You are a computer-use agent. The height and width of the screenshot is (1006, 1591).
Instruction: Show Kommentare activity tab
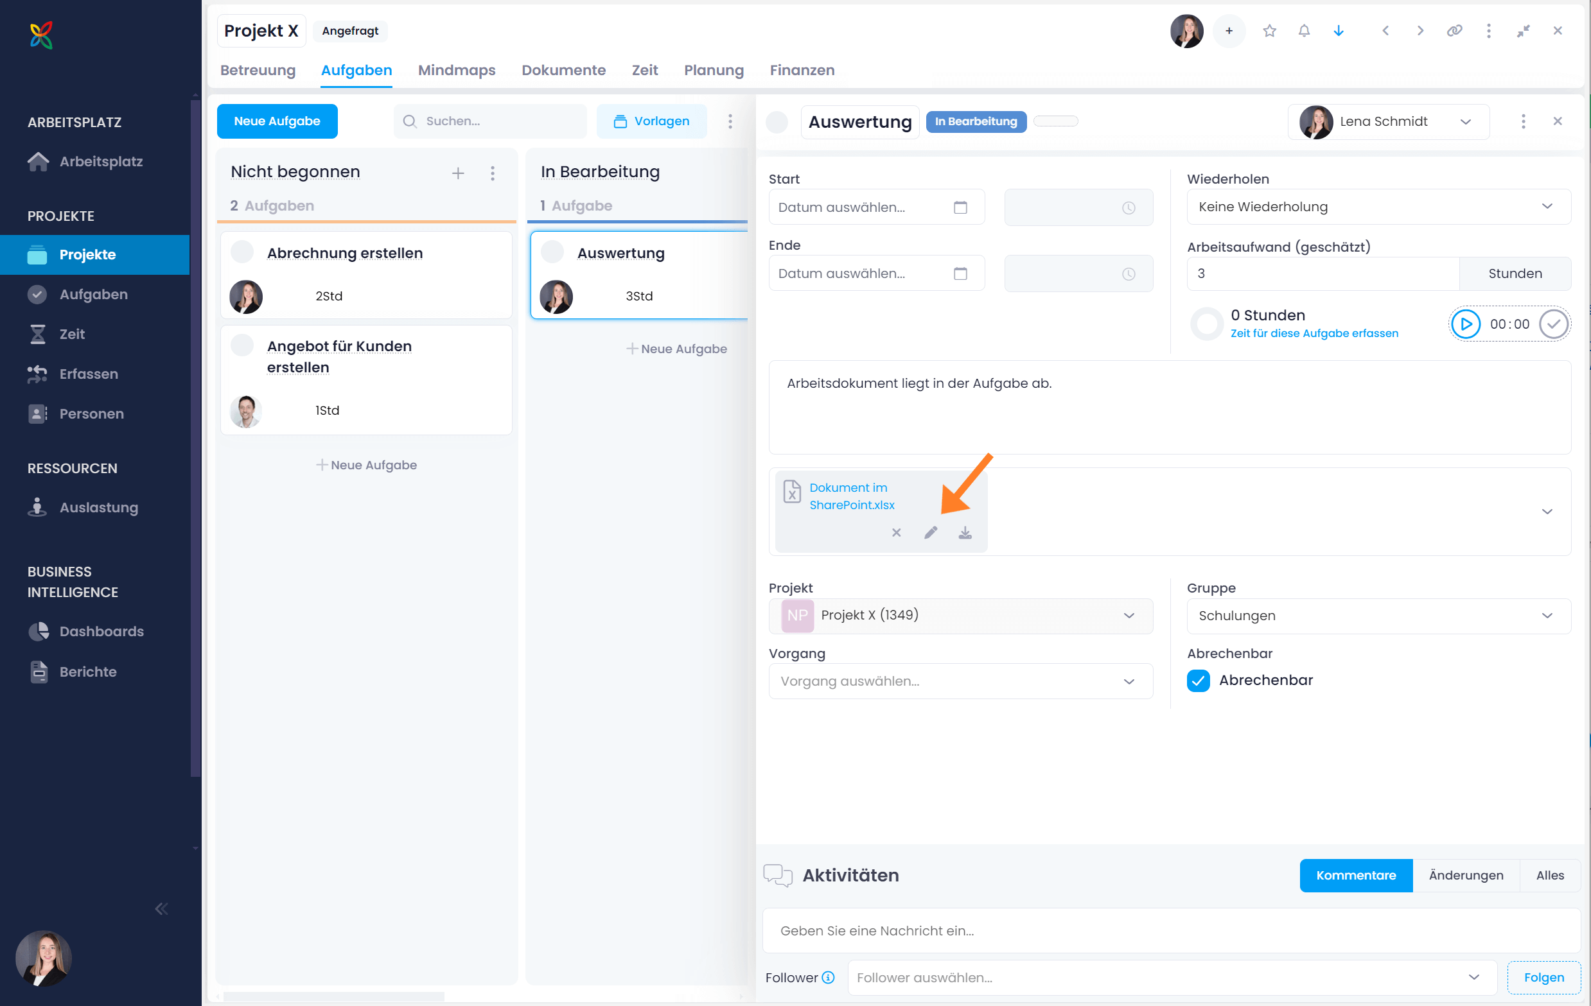[1356, 876]
